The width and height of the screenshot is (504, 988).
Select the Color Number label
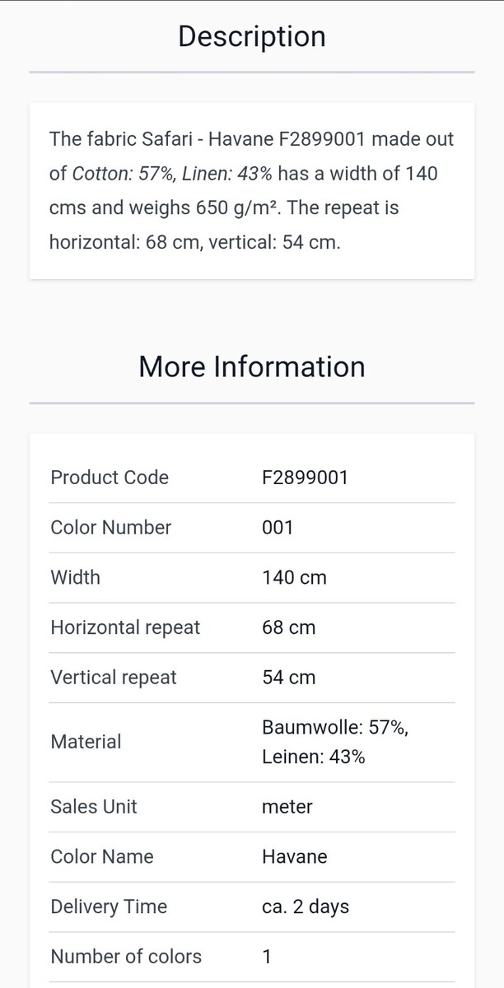click(x=111, y=528)
